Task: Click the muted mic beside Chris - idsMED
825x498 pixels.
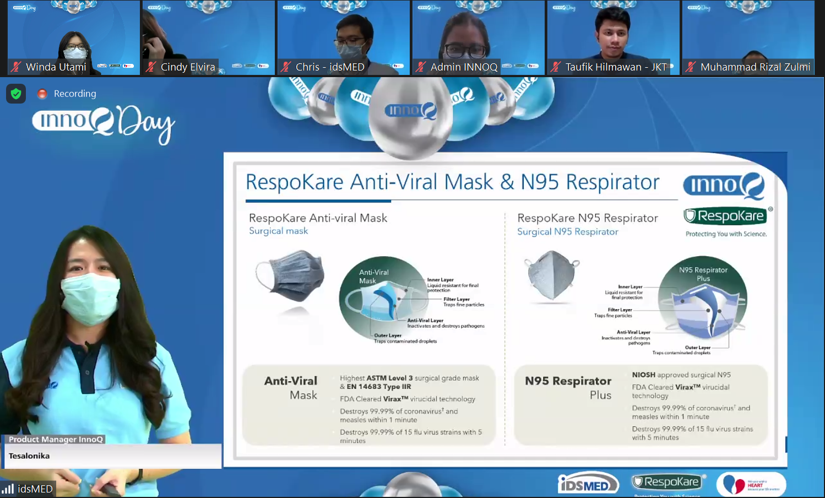Action: 286,67
